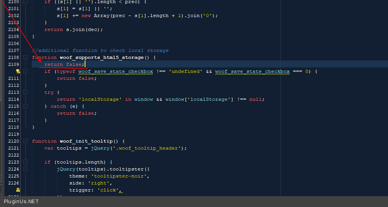Click line number 2109 in gutter
Screen dimensions: 388x207
click(x=13, y=64)
